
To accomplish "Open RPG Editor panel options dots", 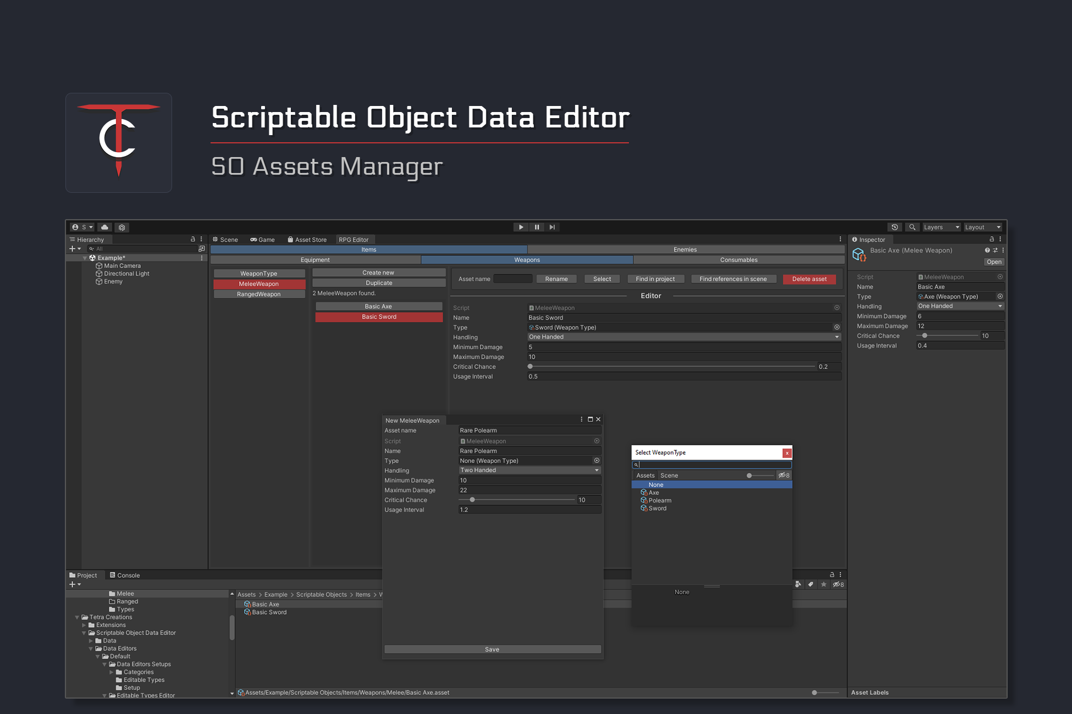I will click(x=840, y=239).
